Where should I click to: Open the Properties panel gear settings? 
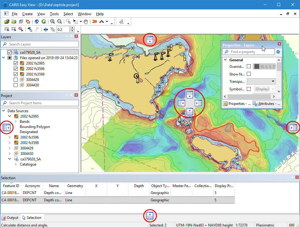coord(278,52)
